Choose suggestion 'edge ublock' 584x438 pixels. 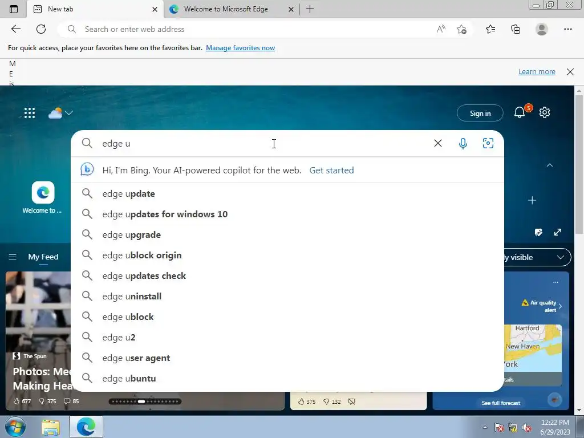(287, 317)
